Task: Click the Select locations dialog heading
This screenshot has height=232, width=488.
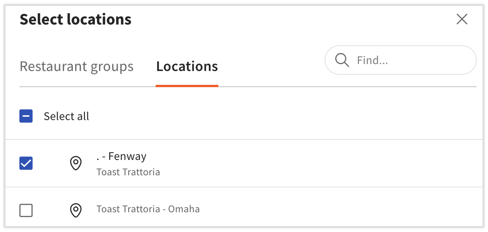Action: click(76, 19)
